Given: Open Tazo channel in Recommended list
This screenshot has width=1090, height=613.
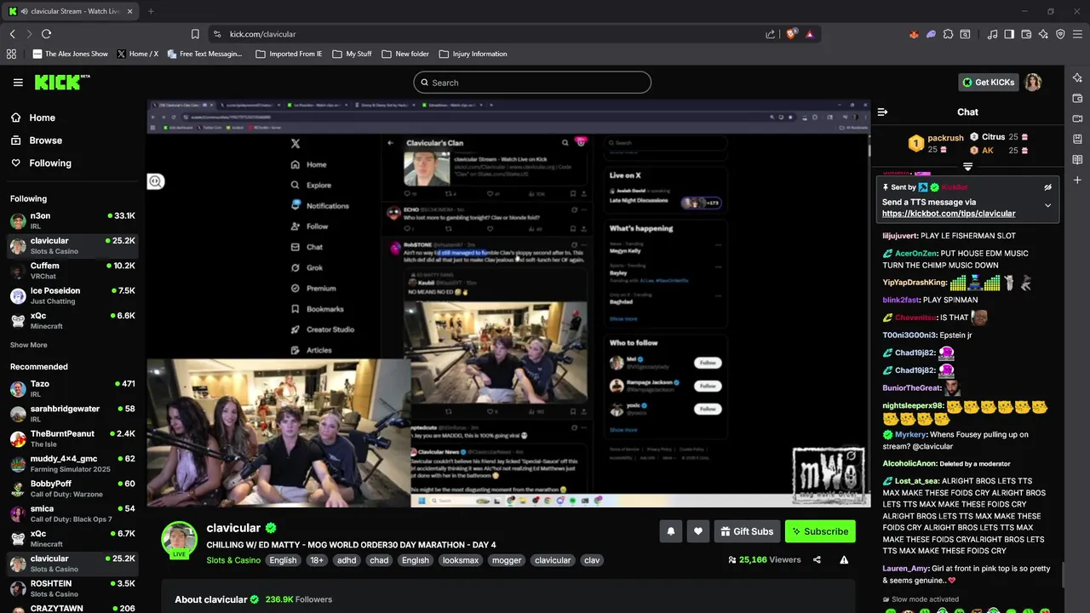Looking at the screenshot, I should [72, 389].
